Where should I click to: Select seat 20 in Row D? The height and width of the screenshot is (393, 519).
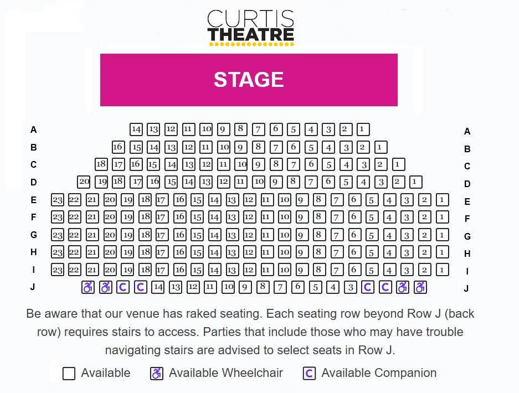84,182
